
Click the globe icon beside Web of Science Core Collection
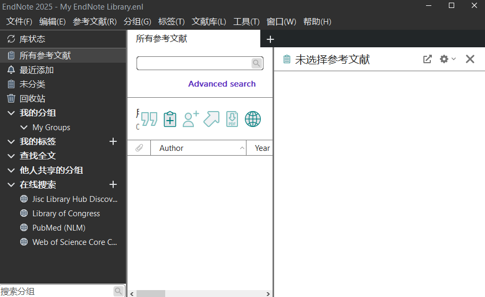[24, 242]
